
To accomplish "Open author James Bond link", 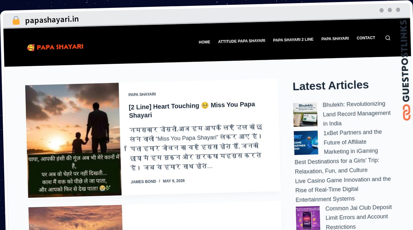I will coord(143,182).
